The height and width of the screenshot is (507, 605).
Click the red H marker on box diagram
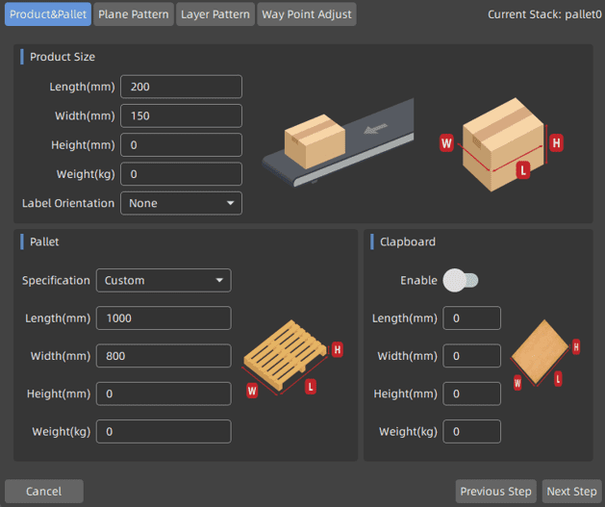556,143
